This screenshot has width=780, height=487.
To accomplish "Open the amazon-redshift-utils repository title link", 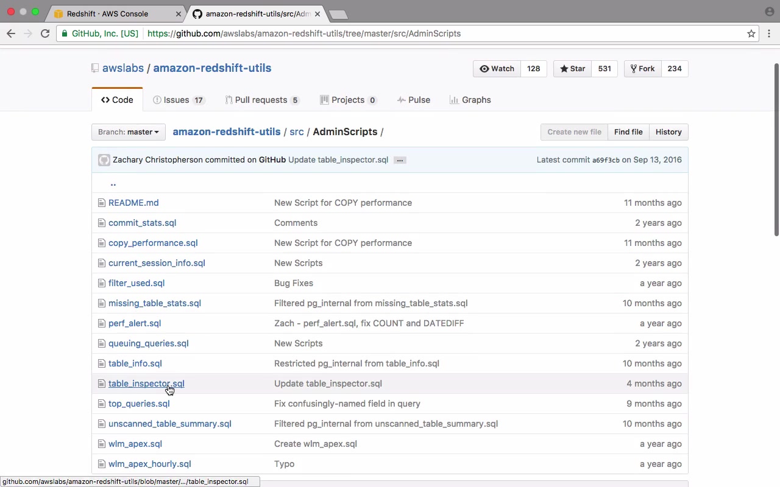I will click(x=212, y=68).
